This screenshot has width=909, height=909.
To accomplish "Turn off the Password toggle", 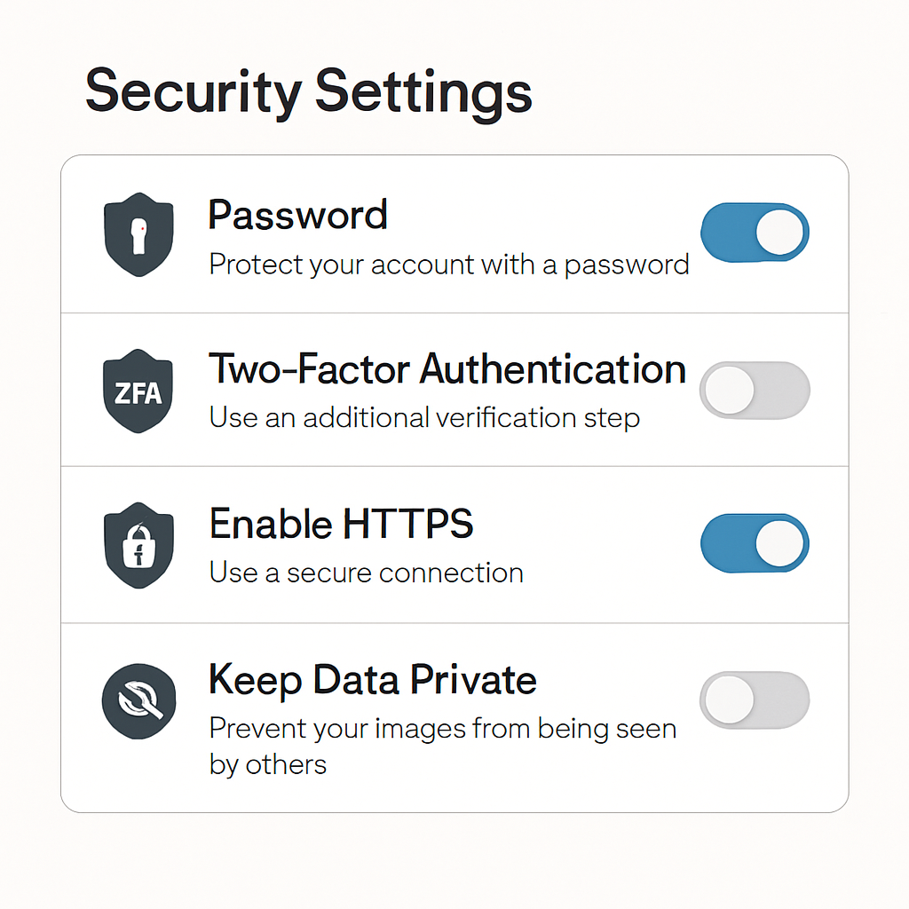I will 755,233.
